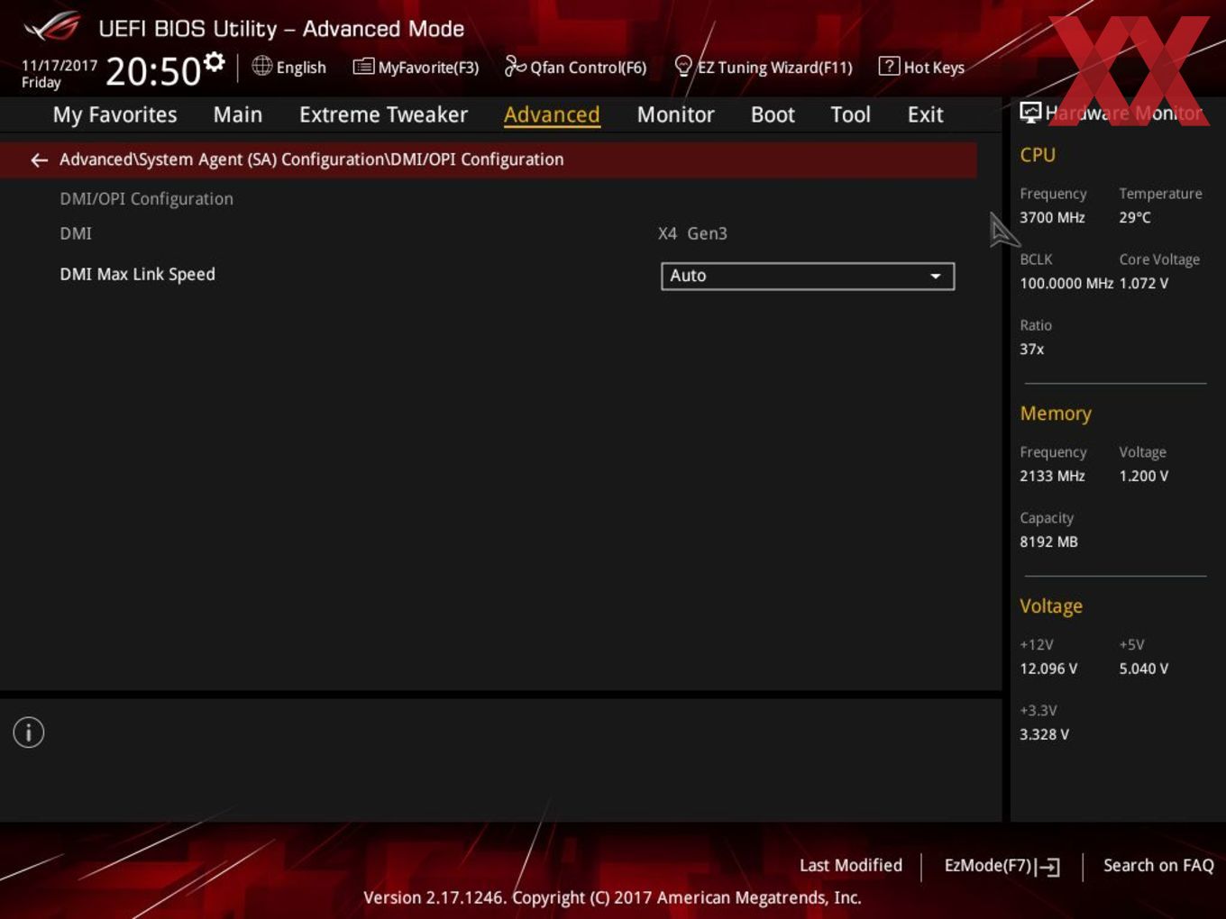The image size is (1226, 919).
Task: Click the Memory section heading
Action: [x=1056, y=414]
